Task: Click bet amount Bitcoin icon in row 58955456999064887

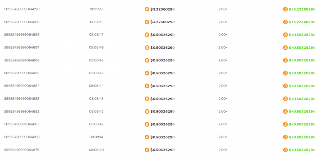Action: pyautogui.click(x=147, y=47)
